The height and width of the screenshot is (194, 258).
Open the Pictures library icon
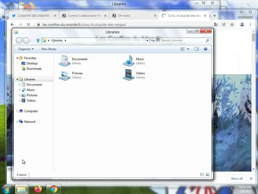64,75
